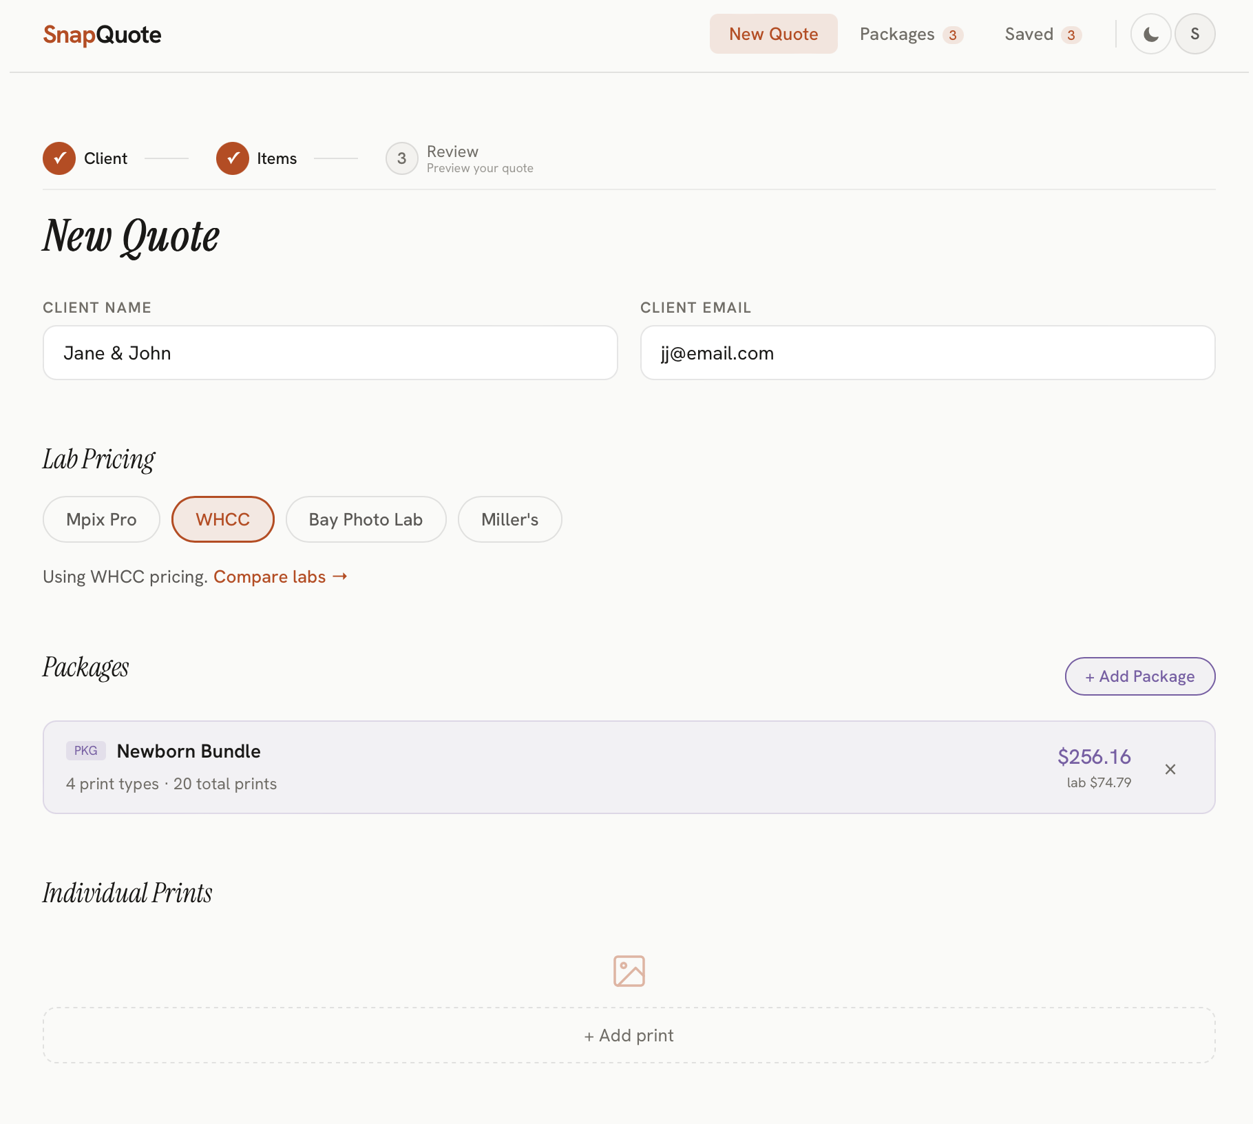1253x1124 pixels.
Task: Open the Packages tab
Action: 911,34
